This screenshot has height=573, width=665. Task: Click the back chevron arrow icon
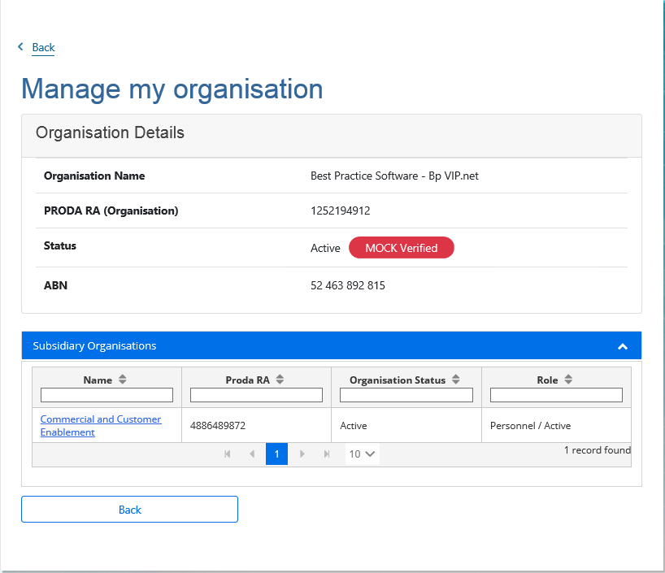[x=20, y=46]
